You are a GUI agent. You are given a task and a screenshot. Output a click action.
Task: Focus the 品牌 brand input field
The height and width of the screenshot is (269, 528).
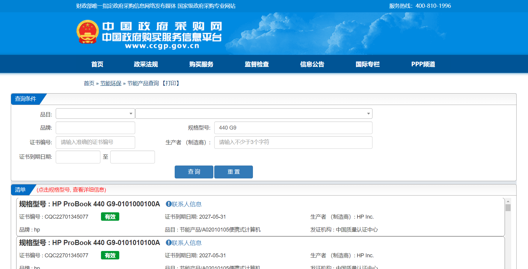(x=95, y=128)
